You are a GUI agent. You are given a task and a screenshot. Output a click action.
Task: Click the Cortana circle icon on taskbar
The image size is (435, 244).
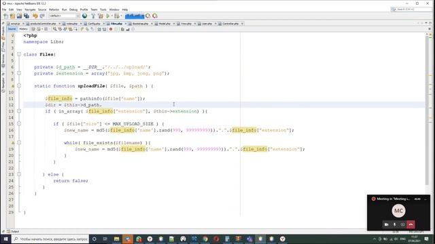pyautogui.click(x=94, y=239)
